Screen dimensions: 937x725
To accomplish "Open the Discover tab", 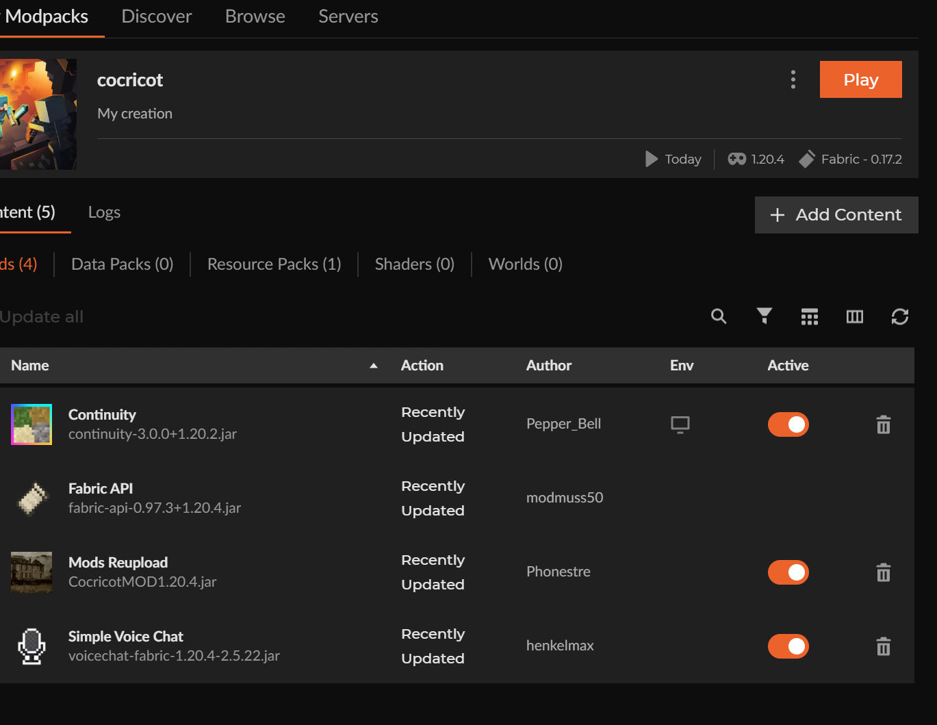I will pyautogui.click(x=157, y=16).
